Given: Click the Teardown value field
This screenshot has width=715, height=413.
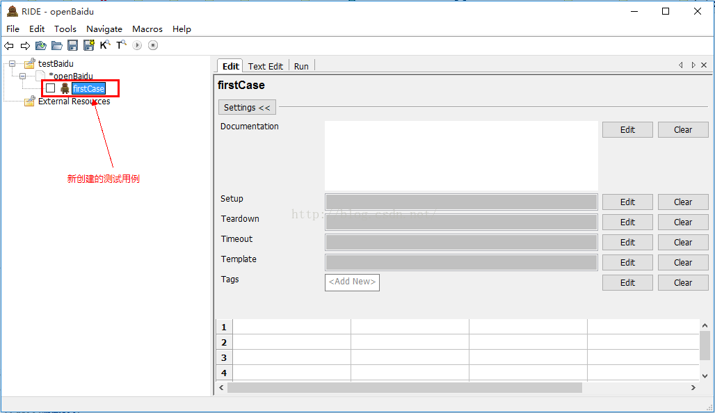Looking at the screenshot, I should [x=461, y=222].
